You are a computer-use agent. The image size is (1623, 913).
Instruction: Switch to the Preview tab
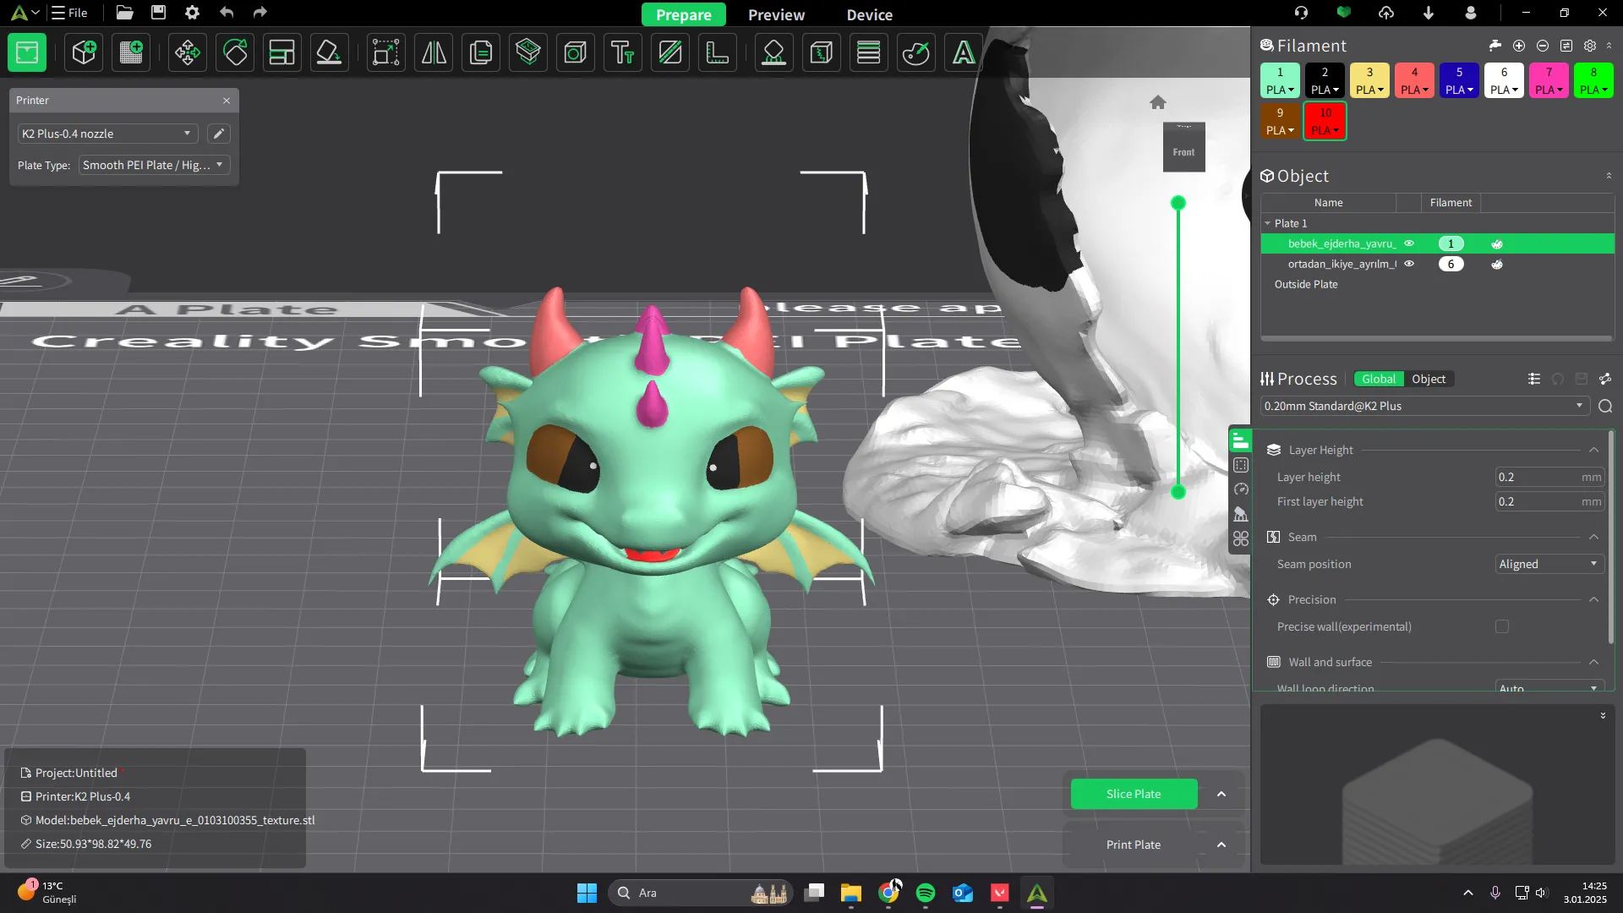[776, 14]
